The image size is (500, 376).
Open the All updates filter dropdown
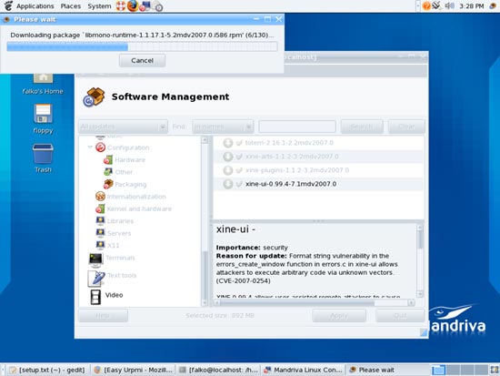point(123,127)
